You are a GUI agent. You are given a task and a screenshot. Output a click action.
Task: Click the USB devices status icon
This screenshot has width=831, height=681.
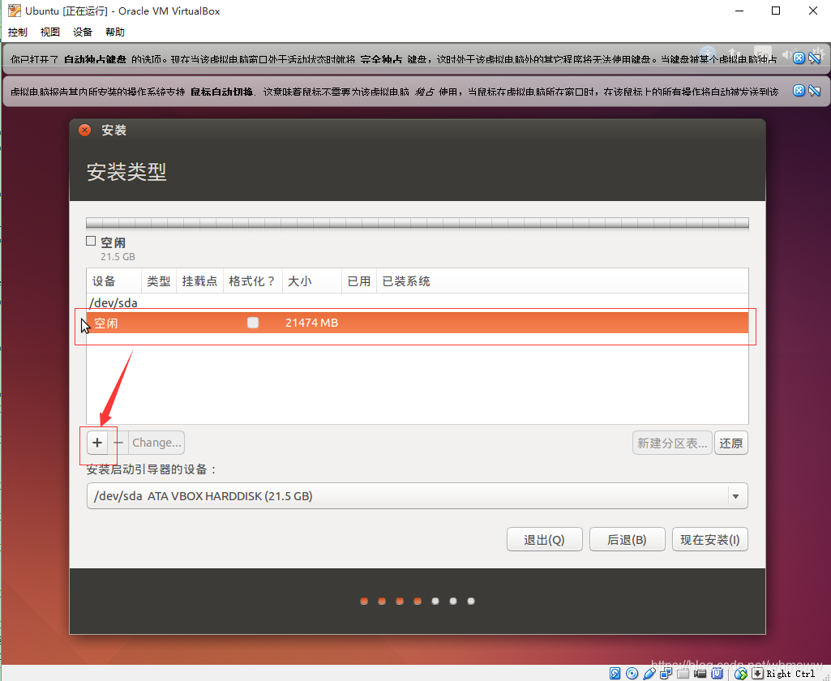pyautogui.click(x=649, y=673)
